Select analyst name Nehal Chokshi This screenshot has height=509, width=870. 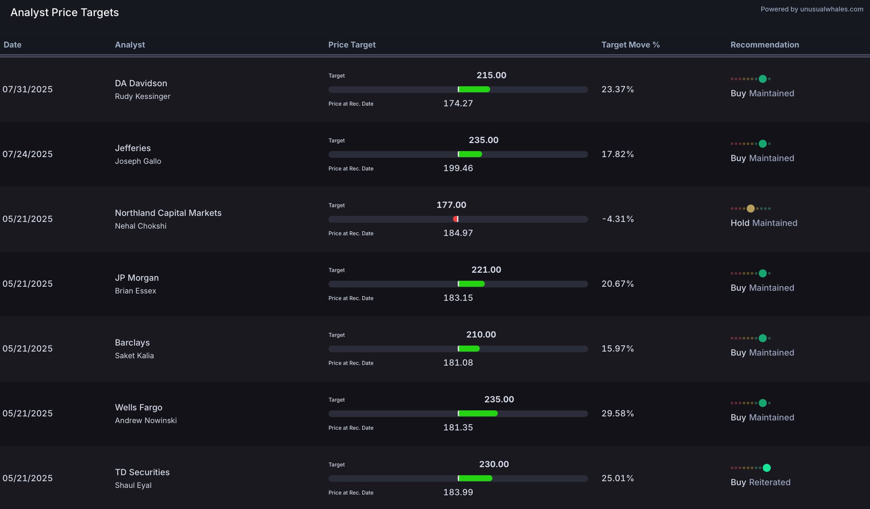[x=141, y=226]
